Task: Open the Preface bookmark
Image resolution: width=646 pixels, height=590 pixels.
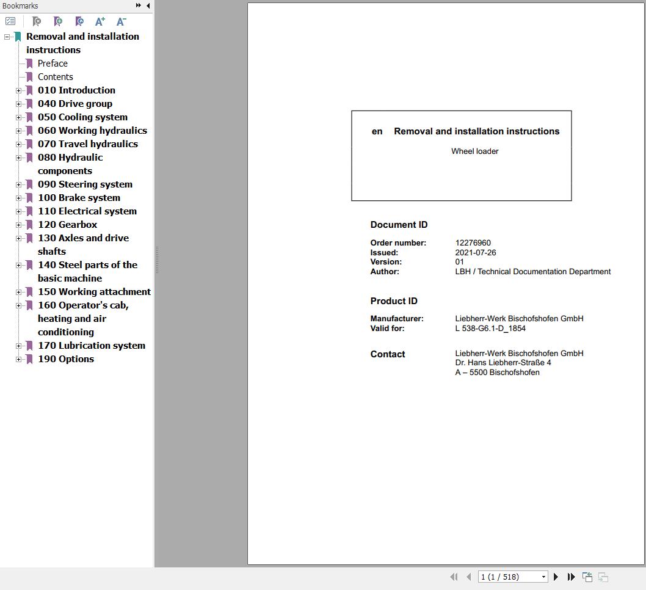Action: 53,64
